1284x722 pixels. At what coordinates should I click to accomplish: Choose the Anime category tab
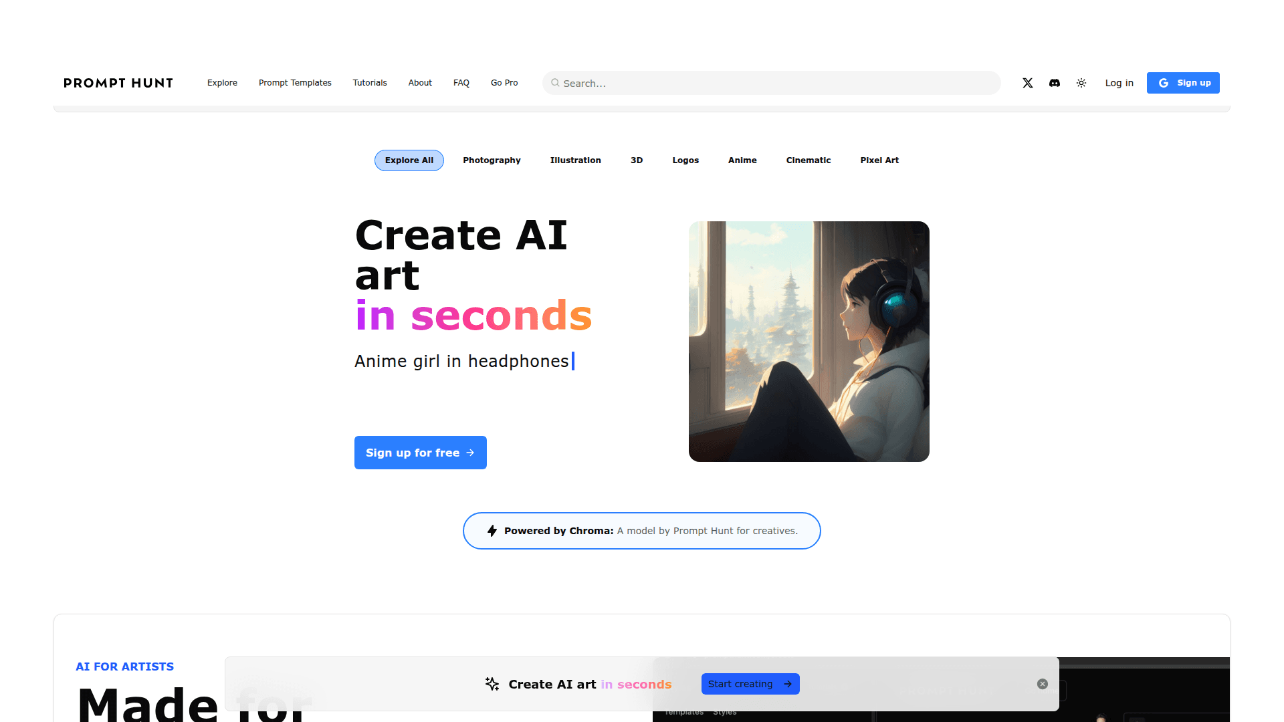742,160
